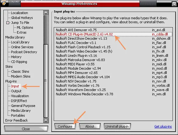Select the Plug-ins top-level category heading

[x=11, y=82]
